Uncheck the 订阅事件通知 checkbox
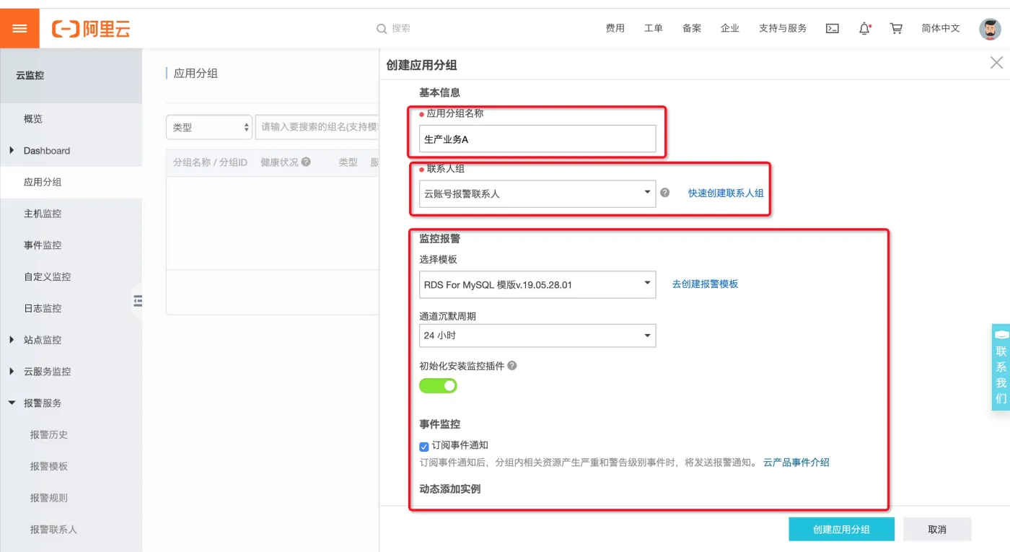1010x552 pixels. click(x=424, y=447)
